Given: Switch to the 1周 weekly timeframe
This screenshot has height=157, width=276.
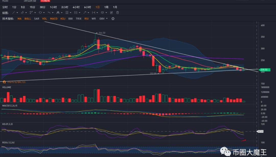Looking at the screenshot, I should click(x=106, y=7).
